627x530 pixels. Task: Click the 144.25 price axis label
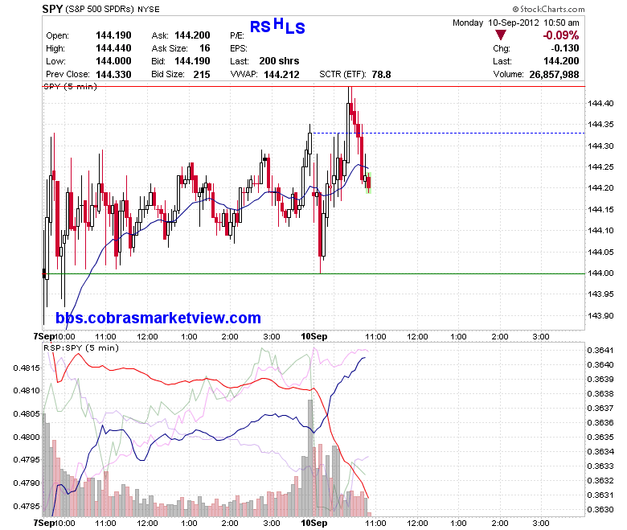600,166
